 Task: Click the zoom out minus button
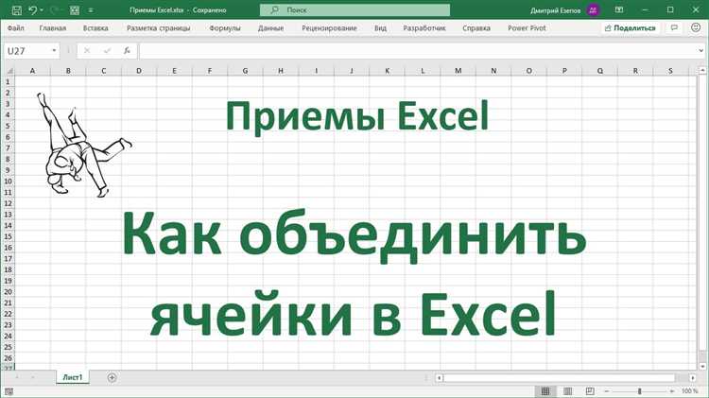click(607, 391)
